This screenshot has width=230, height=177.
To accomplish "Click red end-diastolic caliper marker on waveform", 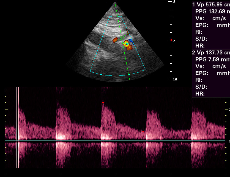I will (x=143, y=131).
